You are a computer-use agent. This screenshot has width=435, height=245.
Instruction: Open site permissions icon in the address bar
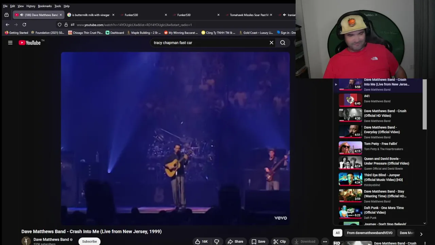point(72,24)
